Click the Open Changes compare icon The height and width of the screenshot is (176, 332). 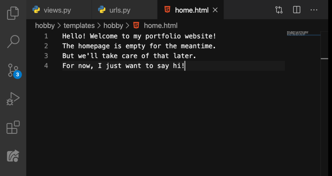click(279, 10)
